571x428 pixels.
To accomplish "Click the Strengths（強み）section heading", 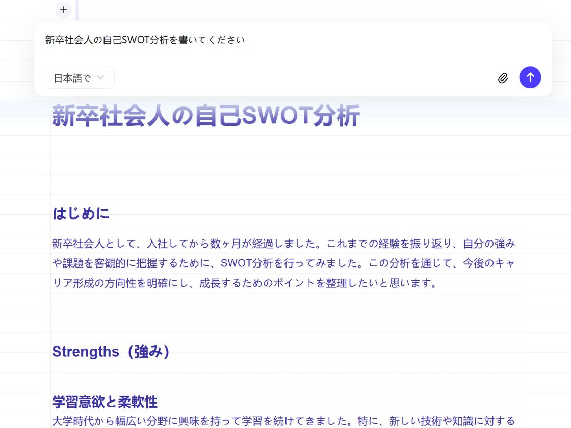I will [111, 351].
